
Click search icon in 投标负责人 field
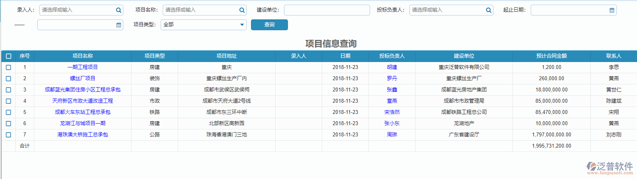(x=488, y=10)
